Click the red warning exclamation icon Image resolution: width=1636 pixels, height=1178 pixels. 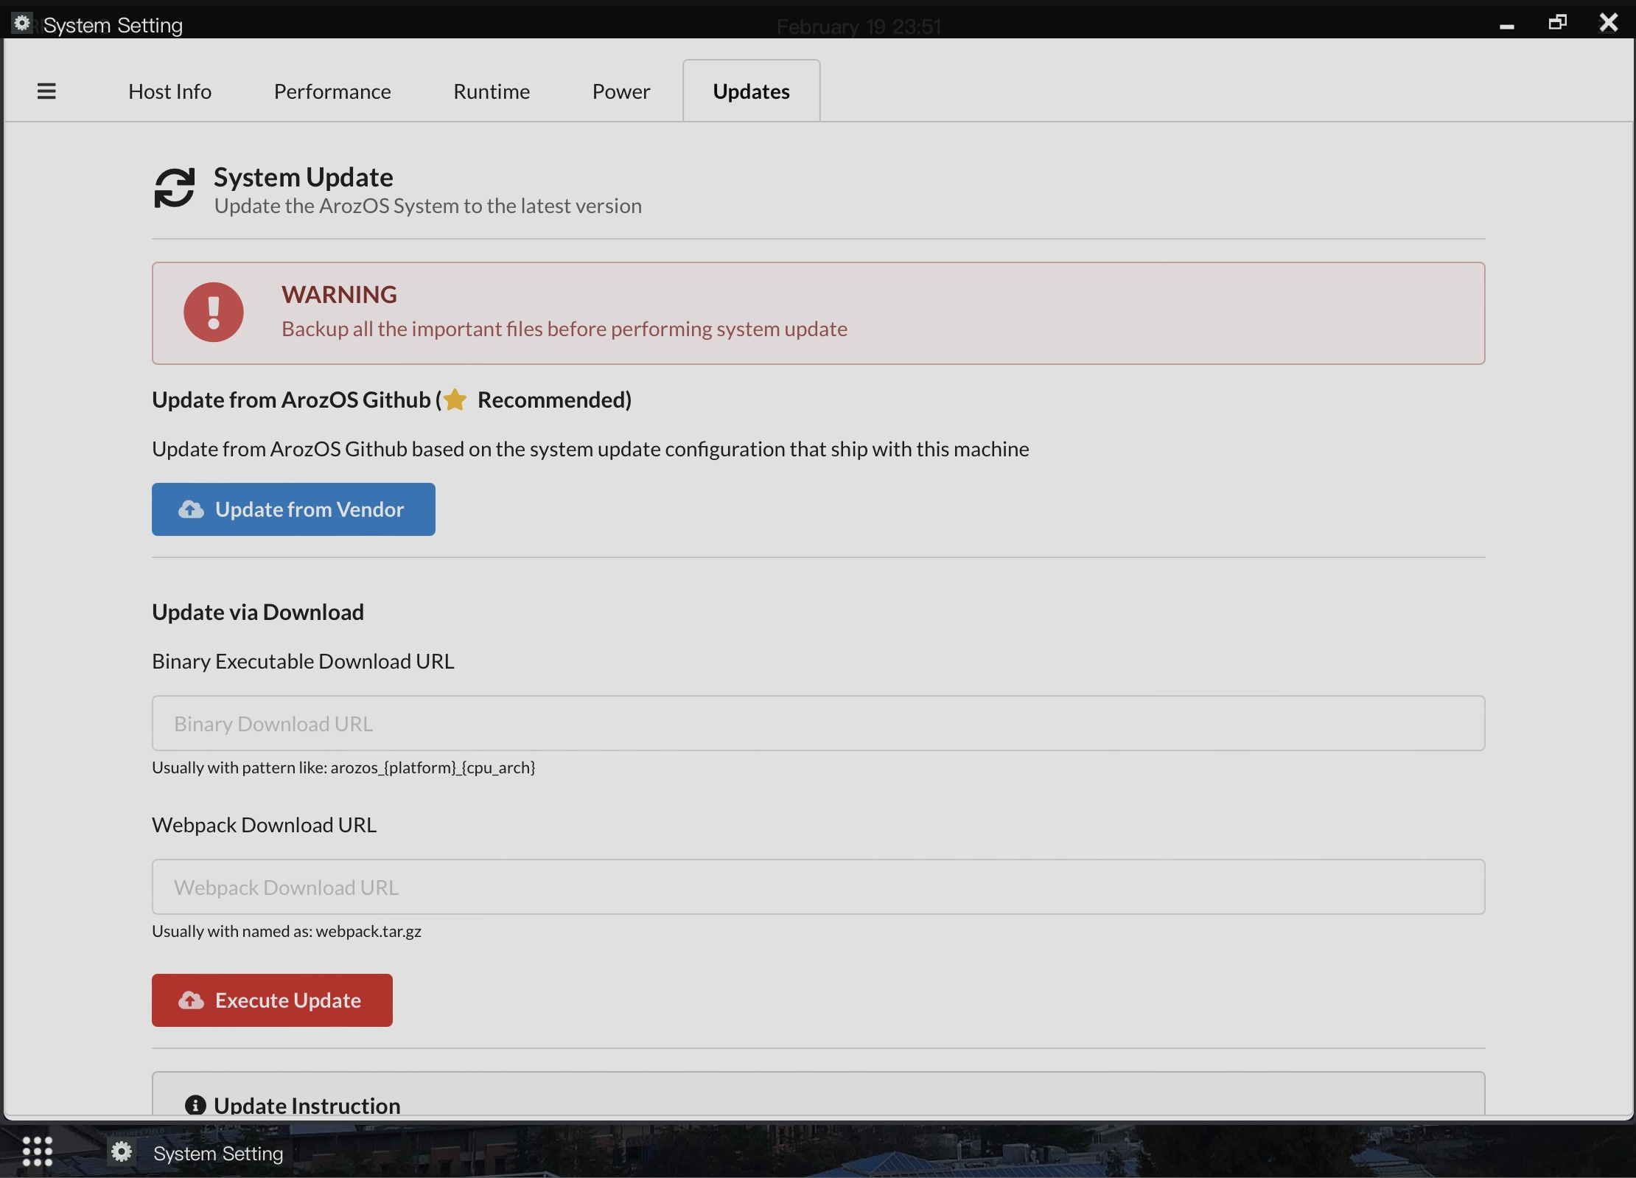[214, 313]
